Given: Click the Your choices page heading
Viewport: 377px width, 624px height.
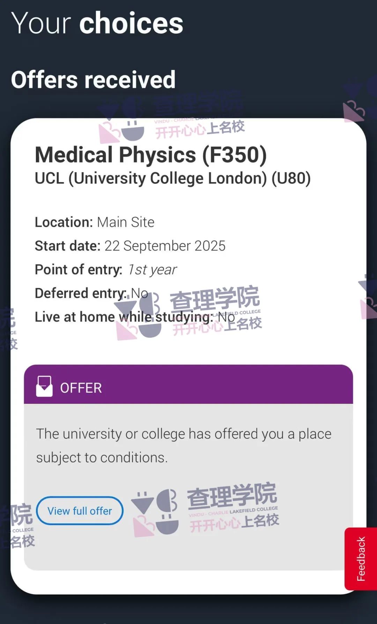Looking at the screenshot, I should [x=97, y=23].
